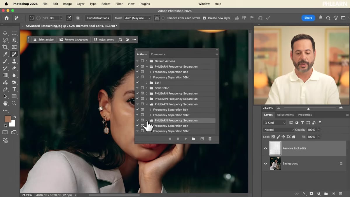Select the Eyedropper tool
Image resolution: width=350 pixels, height=197 pixels.
(x=5, y=54)
